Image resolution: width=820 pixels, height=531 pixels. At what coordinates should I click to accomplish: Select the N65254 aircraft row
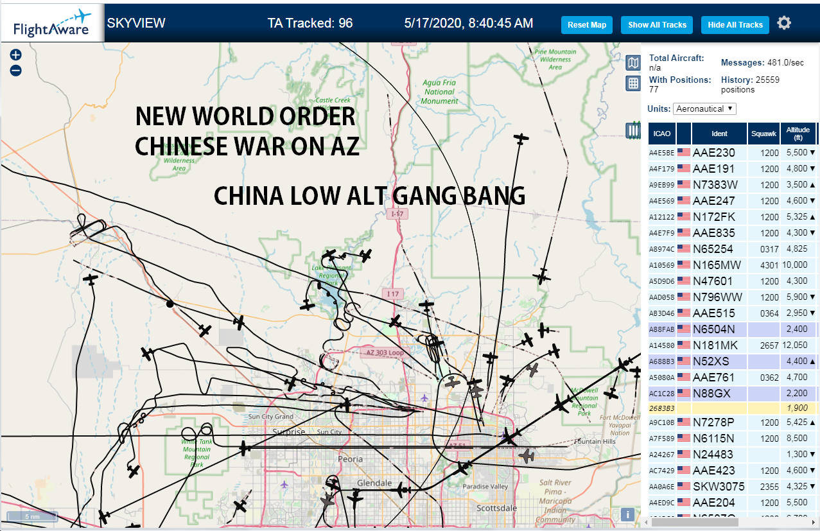[733, 249]
